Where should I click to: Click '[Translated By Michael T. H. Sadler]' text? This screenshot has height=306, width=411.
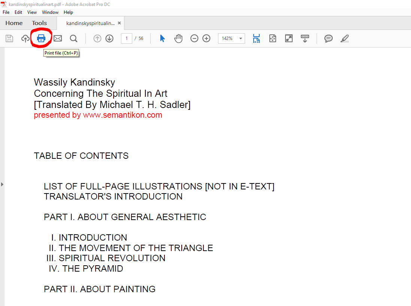coord(112,105)
